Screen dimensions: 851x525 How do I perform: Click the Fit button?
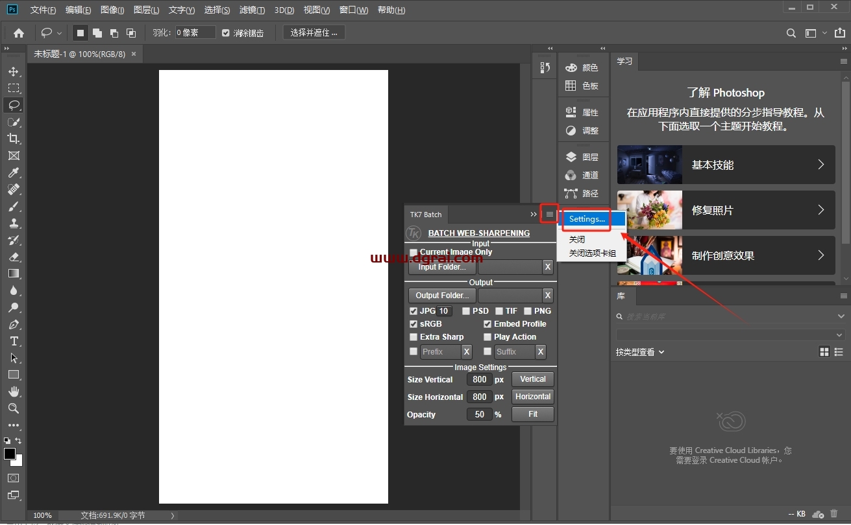pyautogui.click(x=533, y=414)
